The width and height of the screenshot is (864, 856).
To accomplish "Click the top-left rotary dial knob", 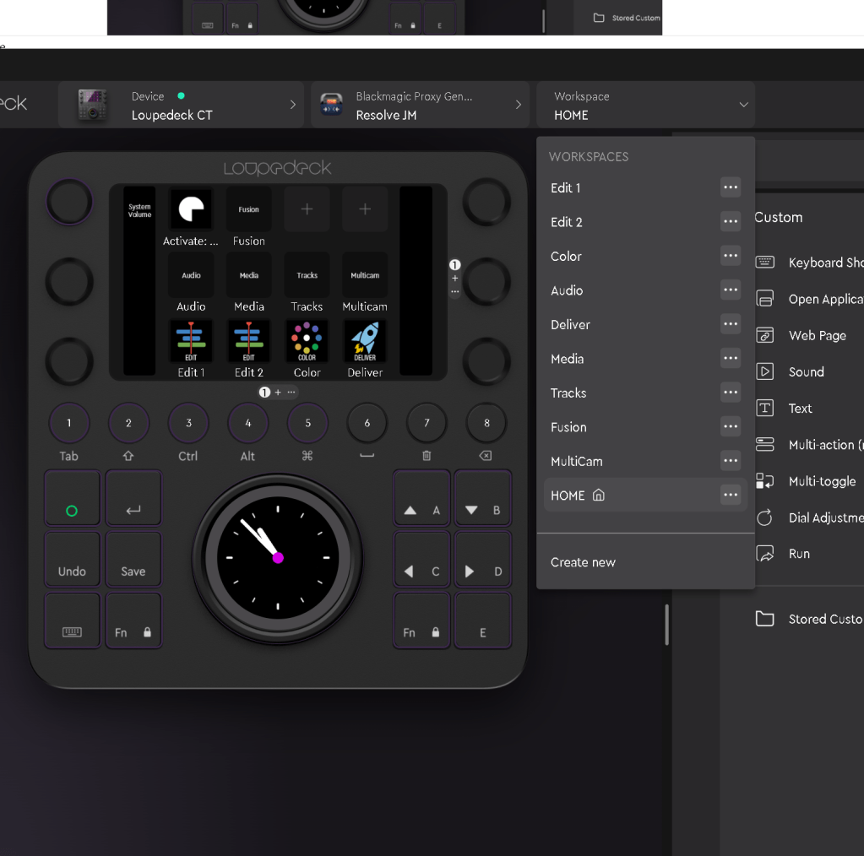I will (x=69, y=202).
